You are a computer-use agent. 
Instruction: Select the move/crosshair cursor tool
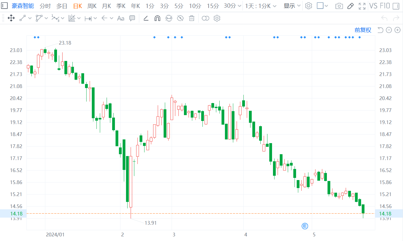[11, 18]
